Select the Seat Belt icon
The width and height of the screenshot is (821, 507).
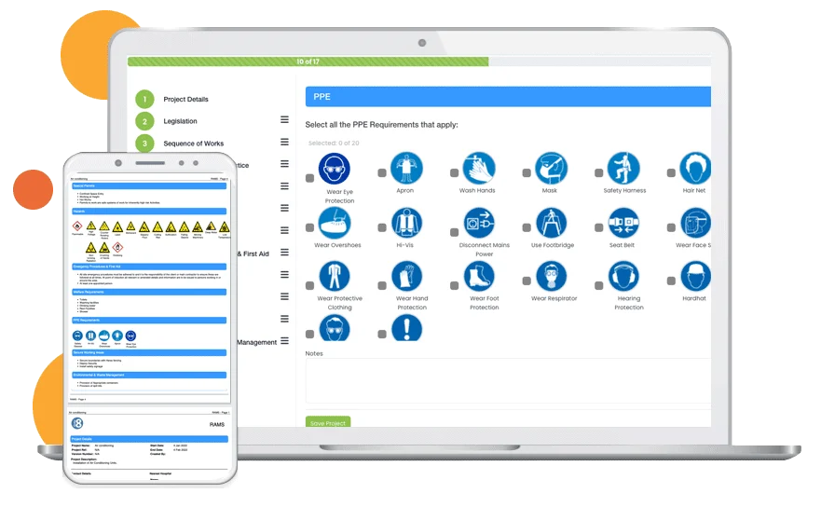point(623,223)
